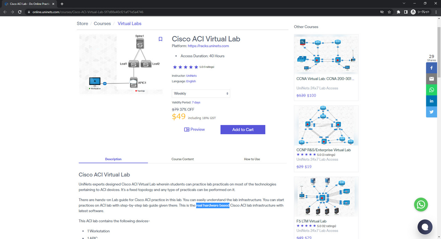This screenshot has height=239, width=441.
Task: Email this course using the envelope icon
Action: [431, 79]
